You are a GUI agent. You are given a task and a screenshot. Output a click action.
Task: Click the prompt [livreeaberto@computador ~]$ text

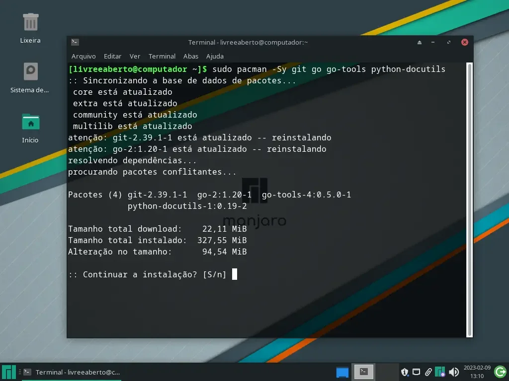point(138,69)
